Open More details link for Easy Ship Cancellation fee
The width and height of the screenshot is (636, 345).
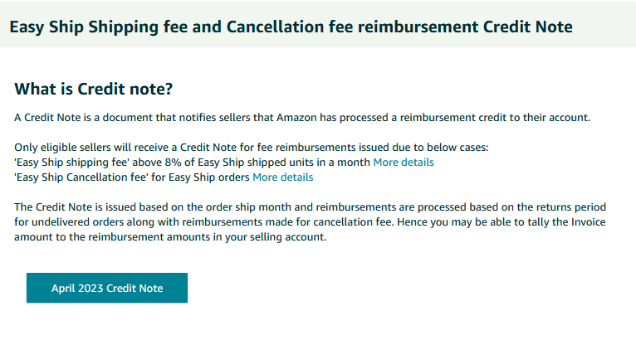tap(282, 177)
